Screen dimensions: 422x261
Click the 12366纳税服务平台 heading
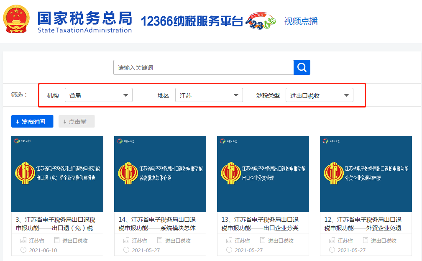tap(192, 21)
